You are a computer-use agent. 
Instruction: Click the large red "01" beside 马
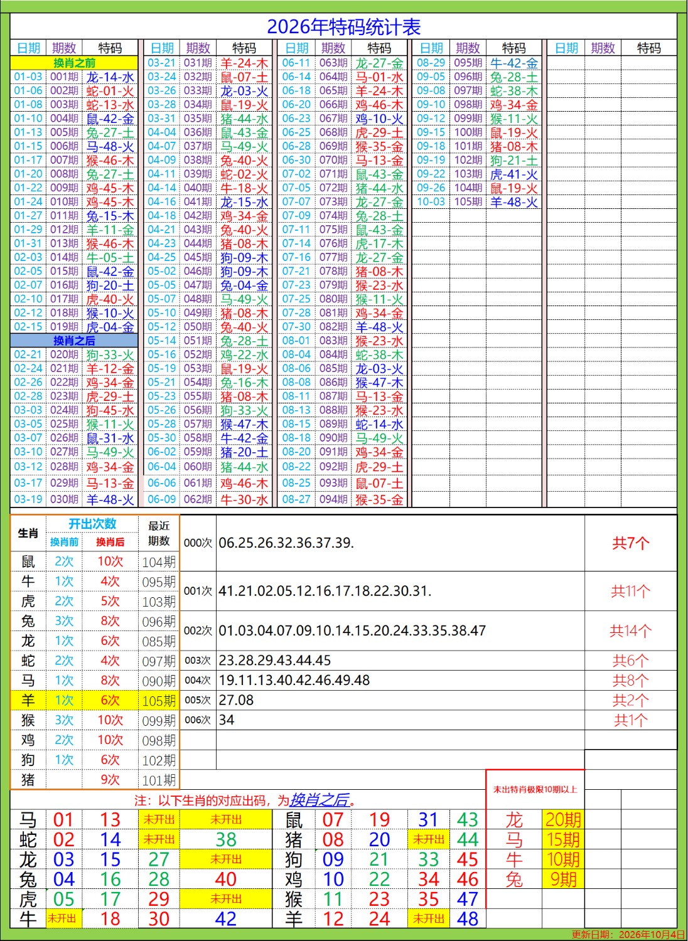[63, 820]
